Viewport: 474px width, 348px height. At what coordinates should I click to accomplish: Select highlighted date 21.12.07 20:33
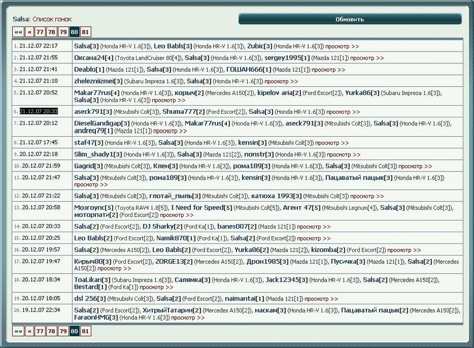pos(39,111)
